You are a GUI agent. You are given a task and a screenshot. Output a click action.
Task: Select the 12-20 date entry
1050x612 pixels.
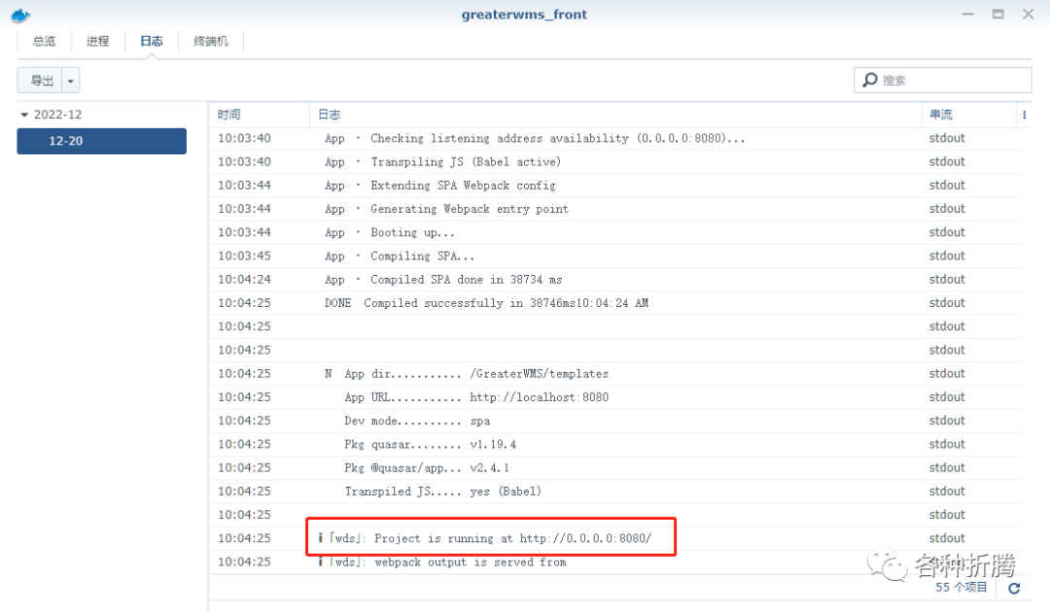coord(102,141)
